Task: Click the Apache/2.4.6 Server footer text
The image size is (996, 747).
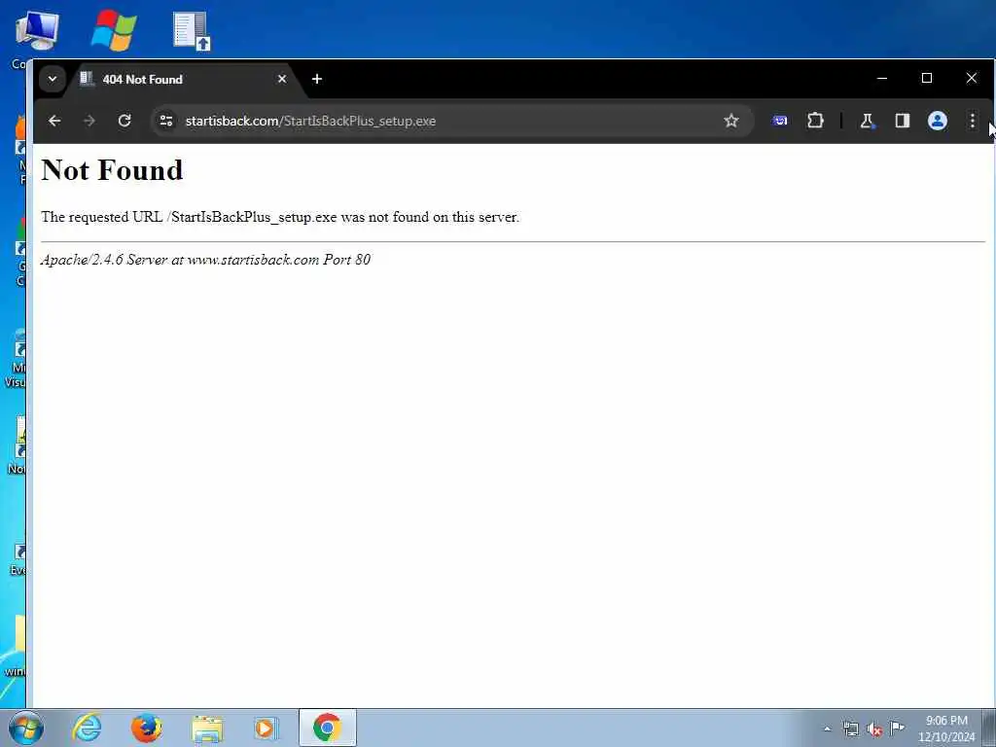Action: pos(206,259)
